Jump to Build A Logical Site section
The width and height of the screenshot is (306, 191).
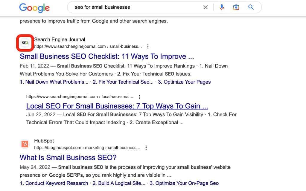click(119, 183)
